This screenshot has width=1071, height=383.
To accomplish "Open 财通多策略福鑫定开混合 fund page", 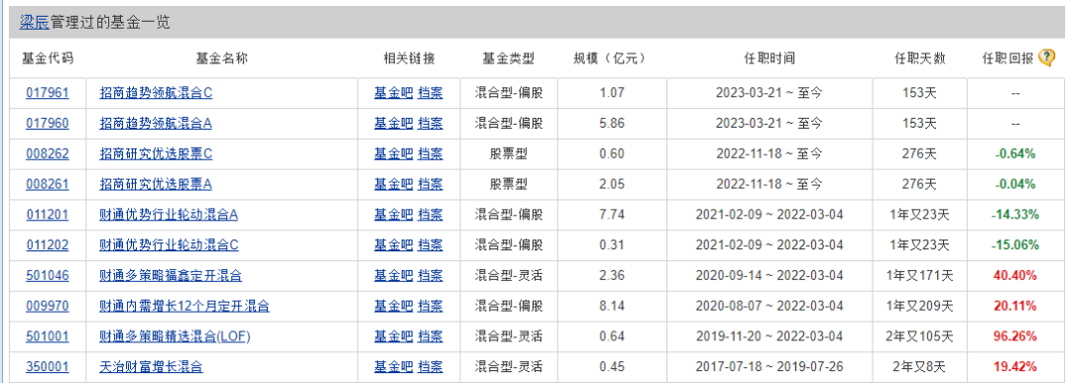I will pyautogui.click(x=171, y=276).
